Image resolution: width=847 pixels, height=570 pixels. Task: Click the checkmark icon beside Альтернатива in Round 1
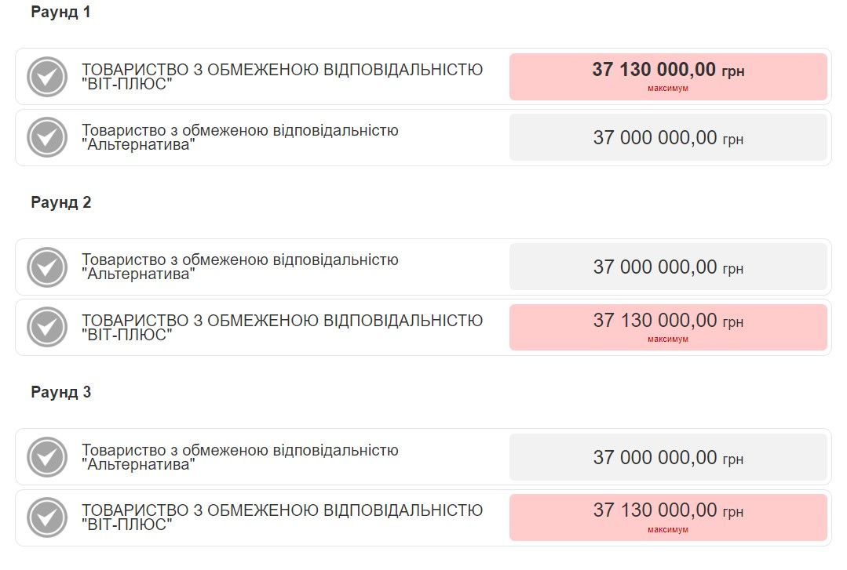(48, 137)
